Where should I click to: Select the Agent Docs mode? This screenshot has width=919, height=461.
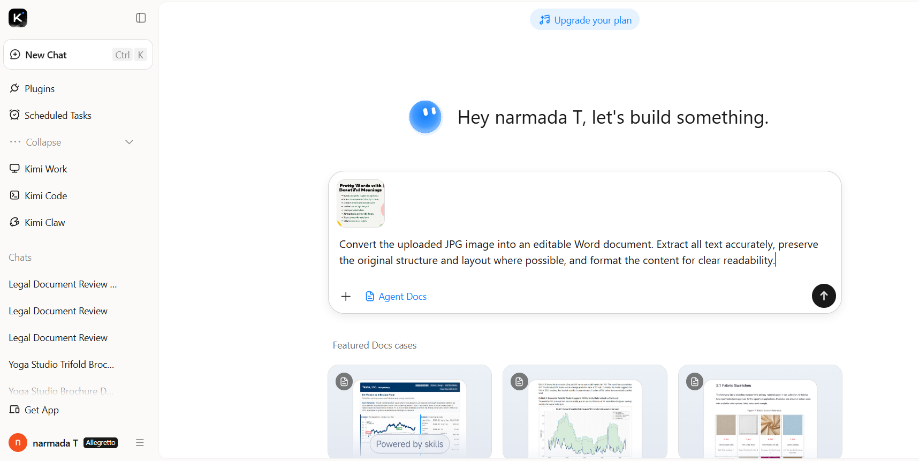(396, 296)
